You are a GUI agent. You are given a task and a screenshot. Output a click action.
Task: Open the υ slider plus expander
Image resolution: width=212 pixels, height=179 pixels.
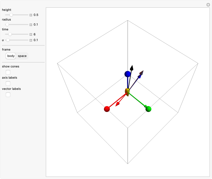click(31, 40)
